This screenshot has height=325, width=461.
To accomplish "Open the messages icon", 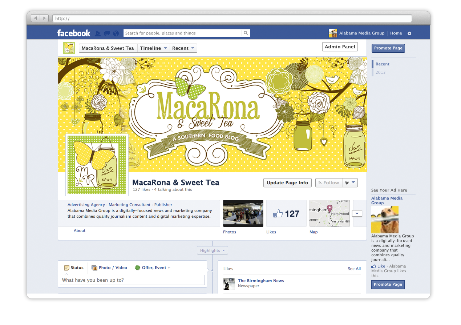I will [x=107, y=33].
